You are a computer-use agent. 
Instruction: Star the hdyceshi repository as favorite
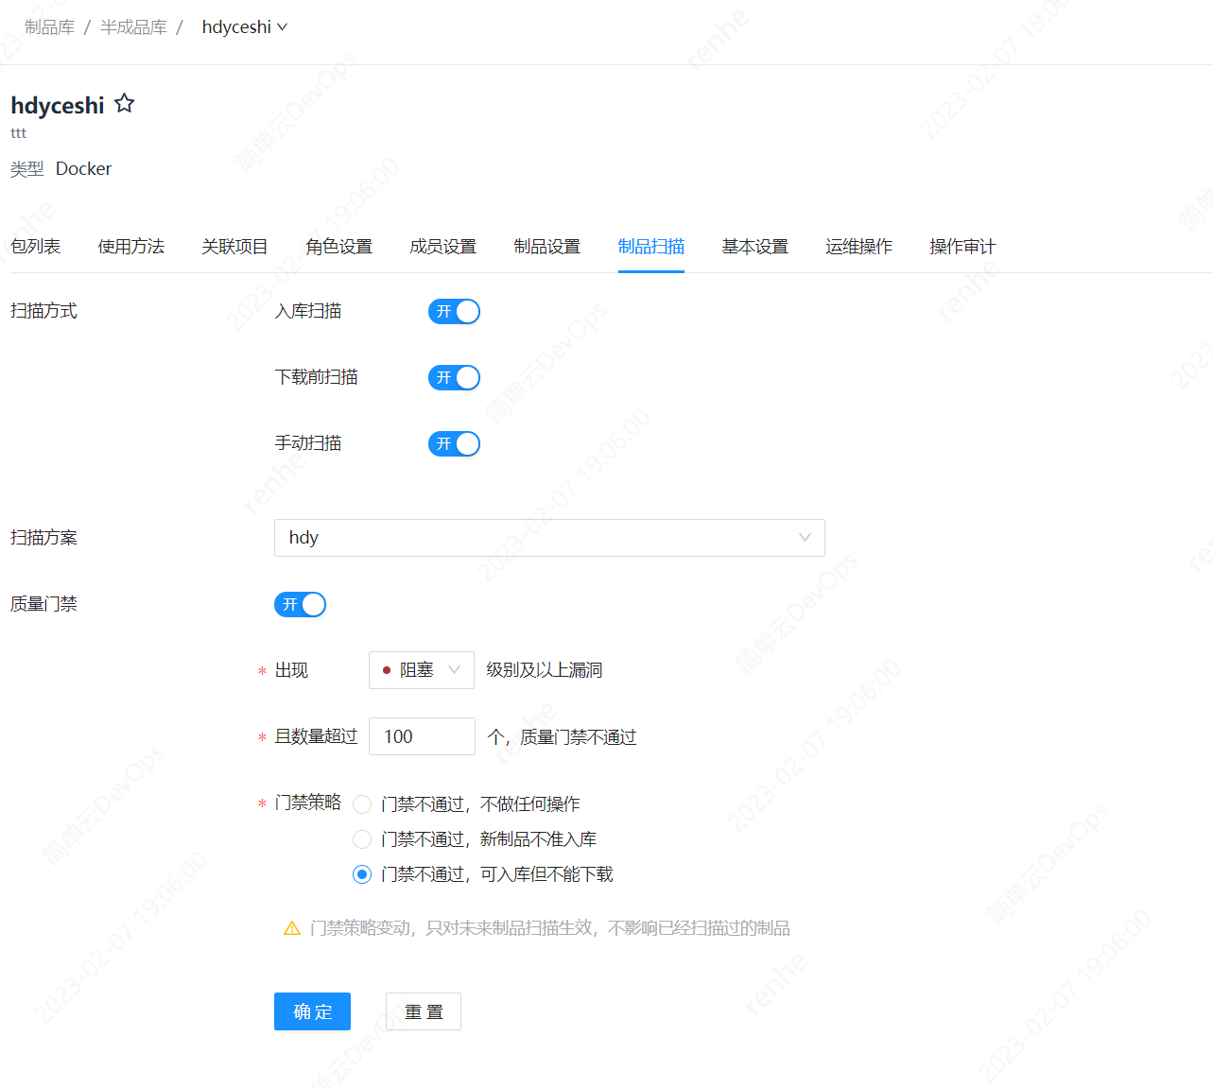(x=124, y=104)
